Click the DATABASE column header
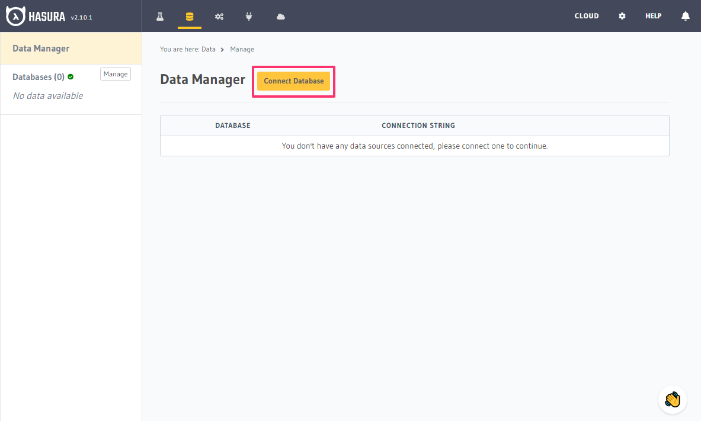The image size is (701, 421). (x=233, y=125)
